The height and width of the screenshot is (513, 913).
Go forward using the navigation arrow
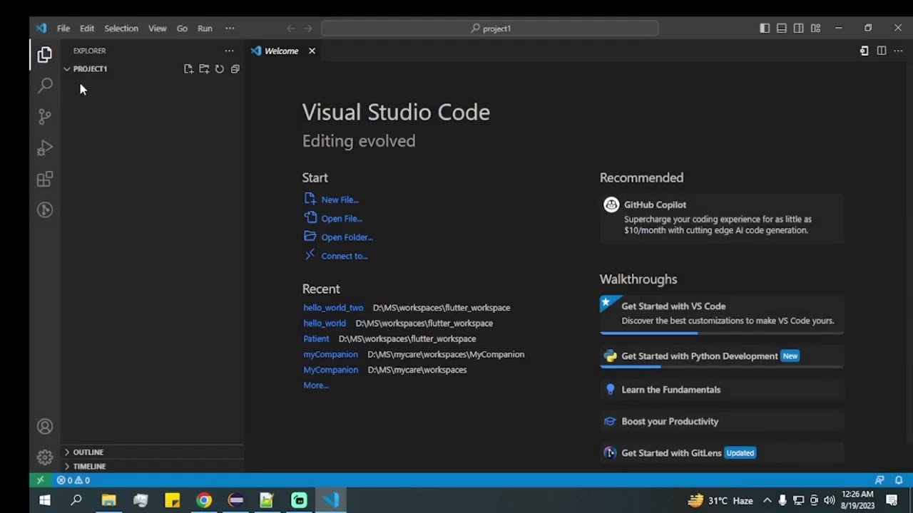coord(308,28)
